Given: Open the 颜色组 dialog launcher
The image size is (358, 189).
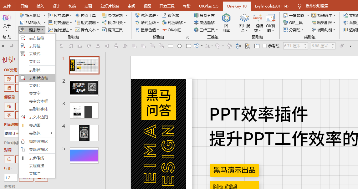Looking at the screenshot, I should point(188,38).
